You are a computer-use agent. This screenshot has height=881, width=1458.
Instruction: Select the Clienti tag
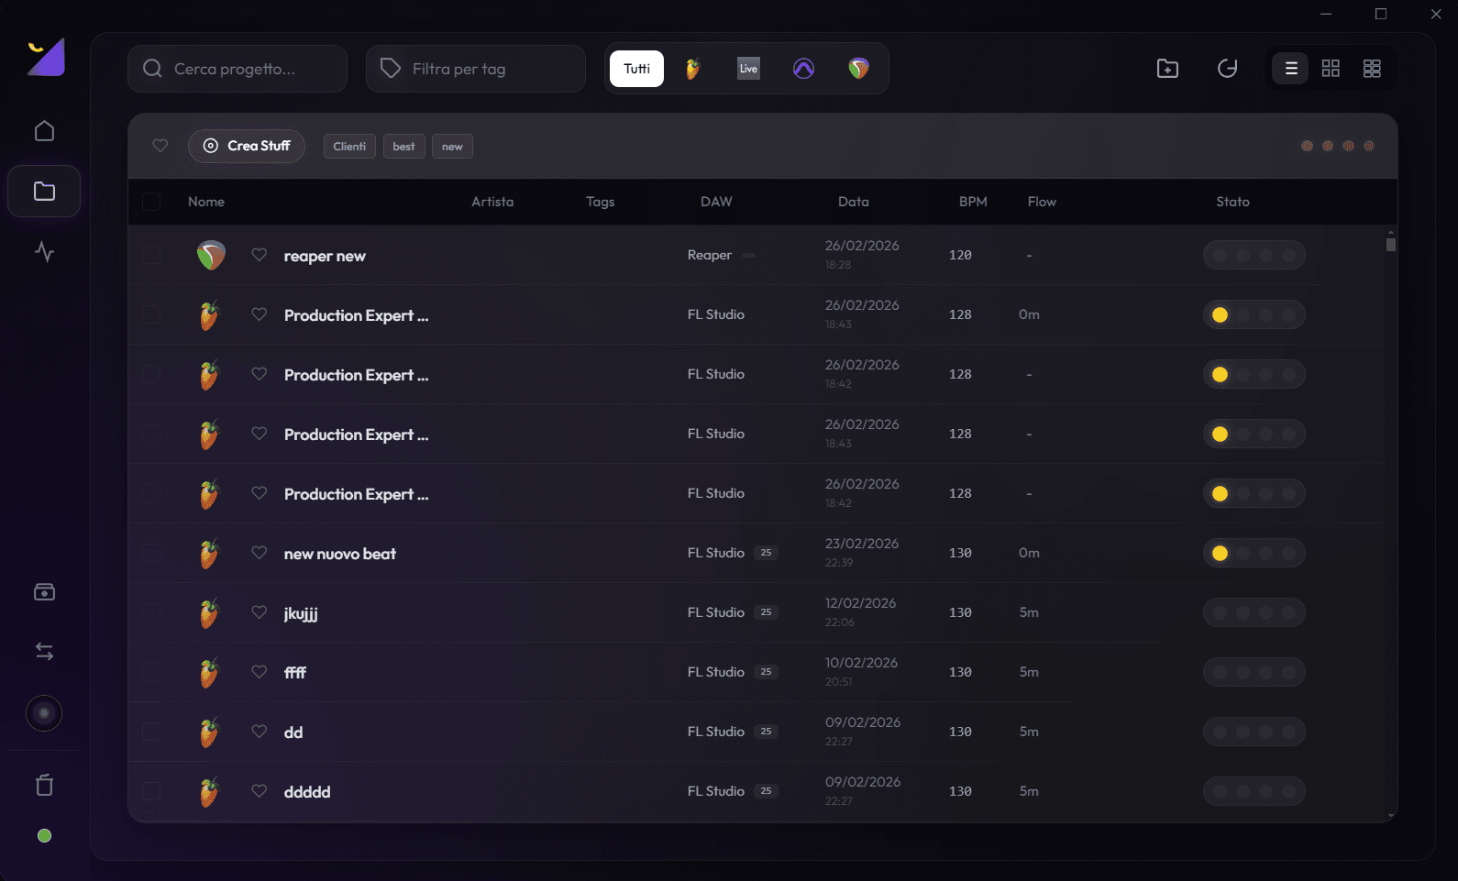[349, 147]
